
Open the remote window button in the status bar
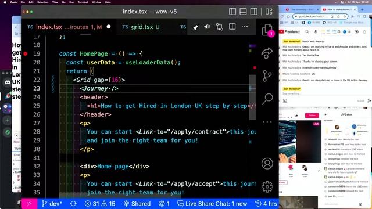click(x=29, y=204)
